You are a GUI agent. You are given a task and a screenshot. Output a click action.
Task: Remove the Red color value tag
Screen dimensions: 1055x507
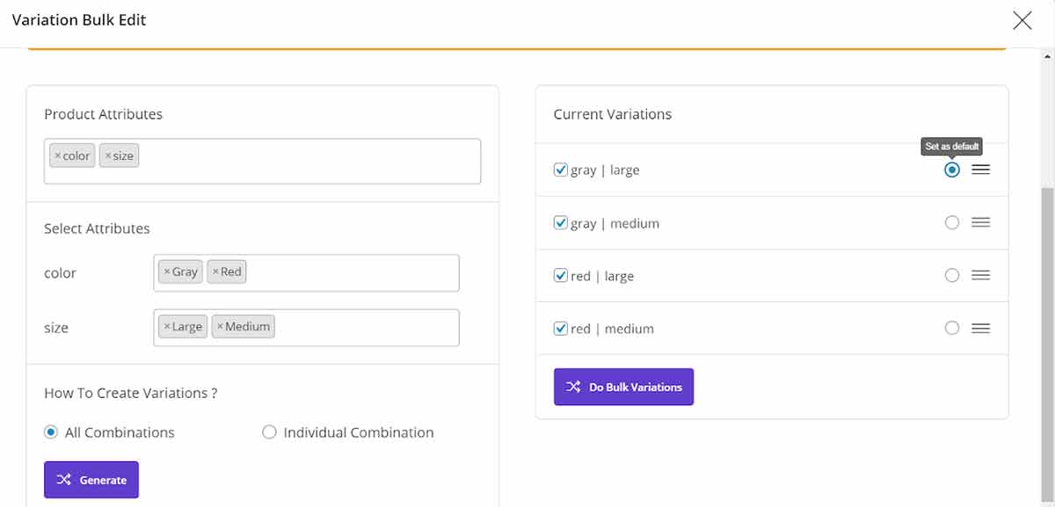(x=216, y=272)
